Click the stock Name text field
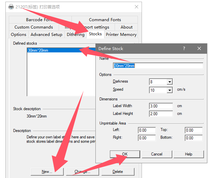 pyautogui.click(x=158, y=66)
